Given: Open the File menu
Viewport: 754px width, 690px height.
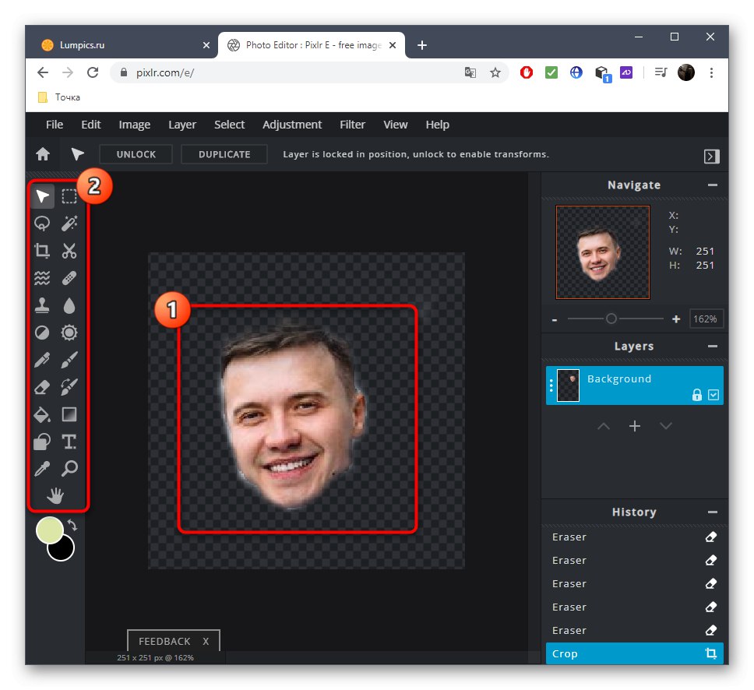Looking at the screenshot, I should pos(55,125).
